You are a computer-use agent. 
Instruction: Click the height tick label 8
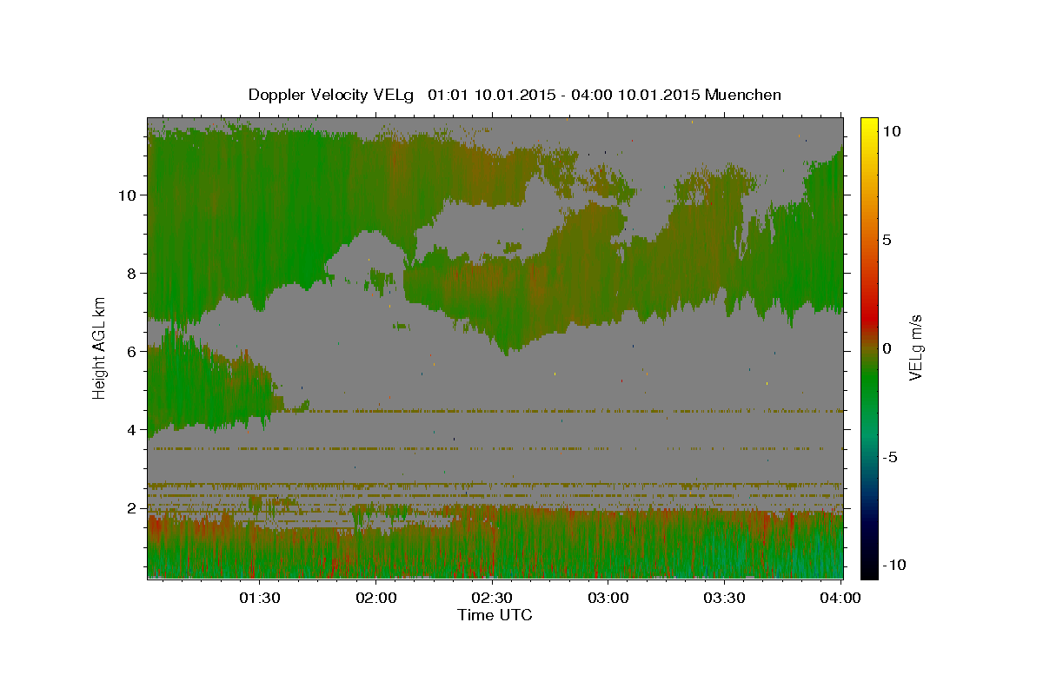coord(134,274)
